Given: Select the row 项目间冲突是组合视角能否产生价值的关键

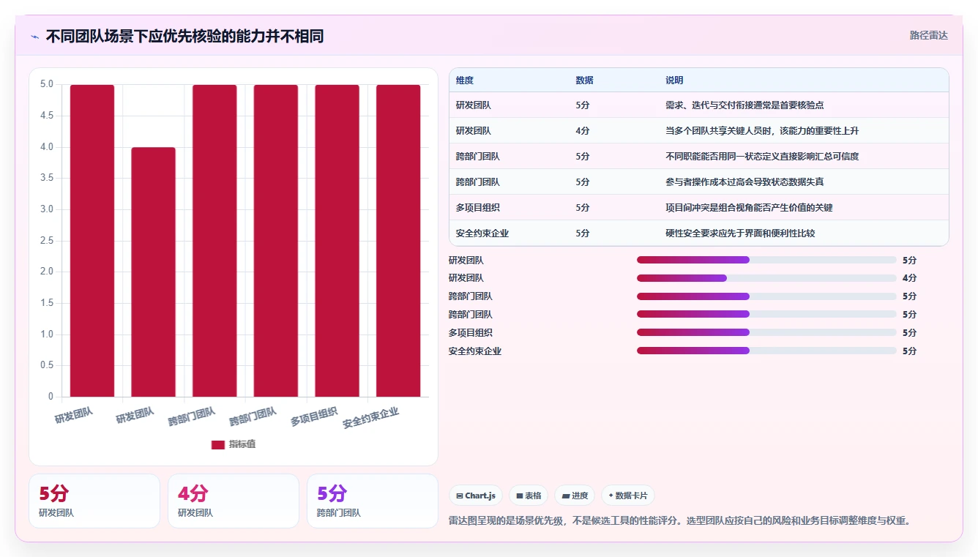Looking at the screenshot, I should pyautogui.click(x=699, y=207).
